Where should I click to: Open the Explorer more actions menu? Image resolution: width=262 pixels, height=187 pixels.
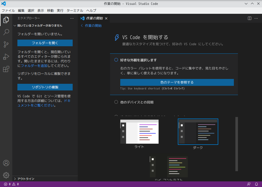72,18
